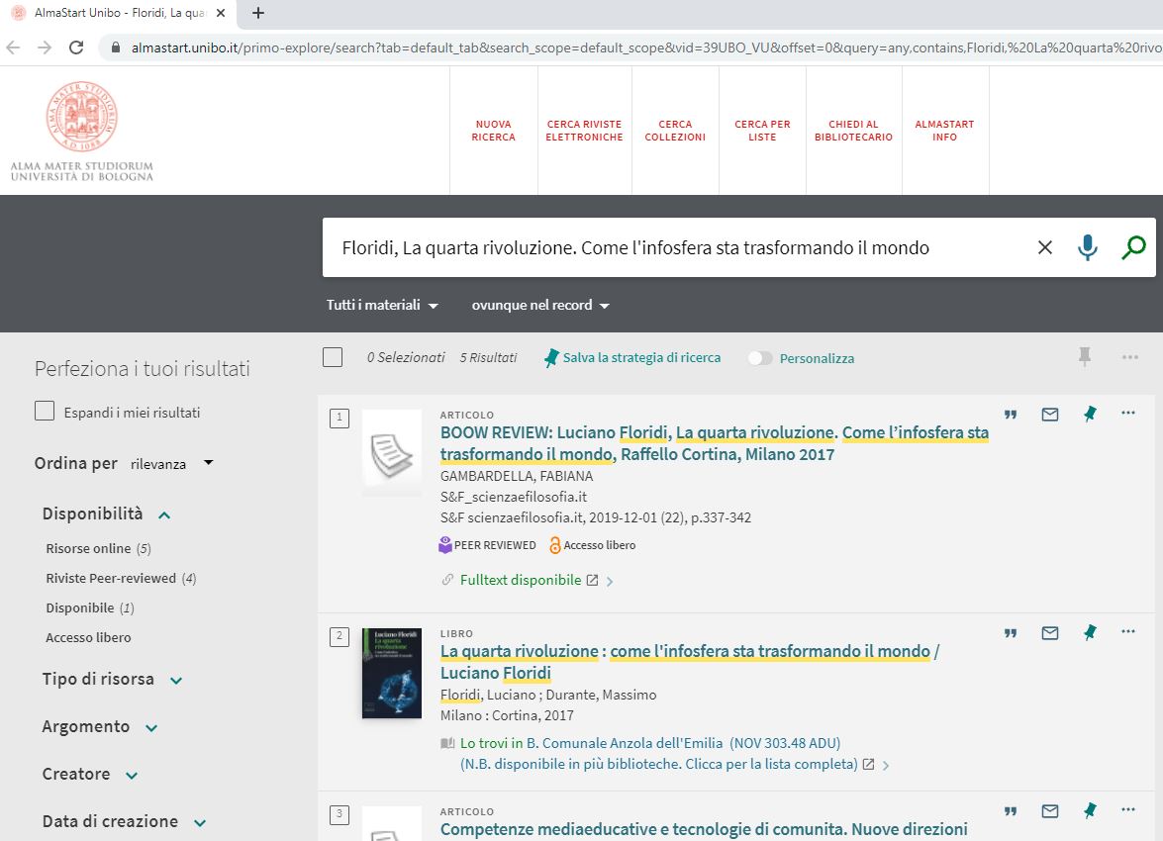Open Tutti i materiali dropdown

(x=382, y=305)
